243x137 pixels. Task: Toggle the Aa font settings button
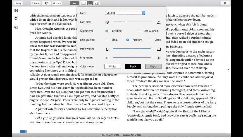click(x=74, y=3)
